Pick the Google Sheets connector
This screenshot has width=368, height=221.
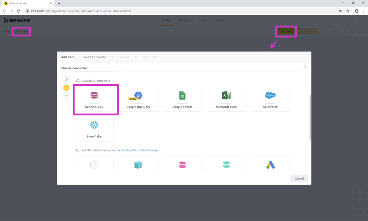pos(182,99)
